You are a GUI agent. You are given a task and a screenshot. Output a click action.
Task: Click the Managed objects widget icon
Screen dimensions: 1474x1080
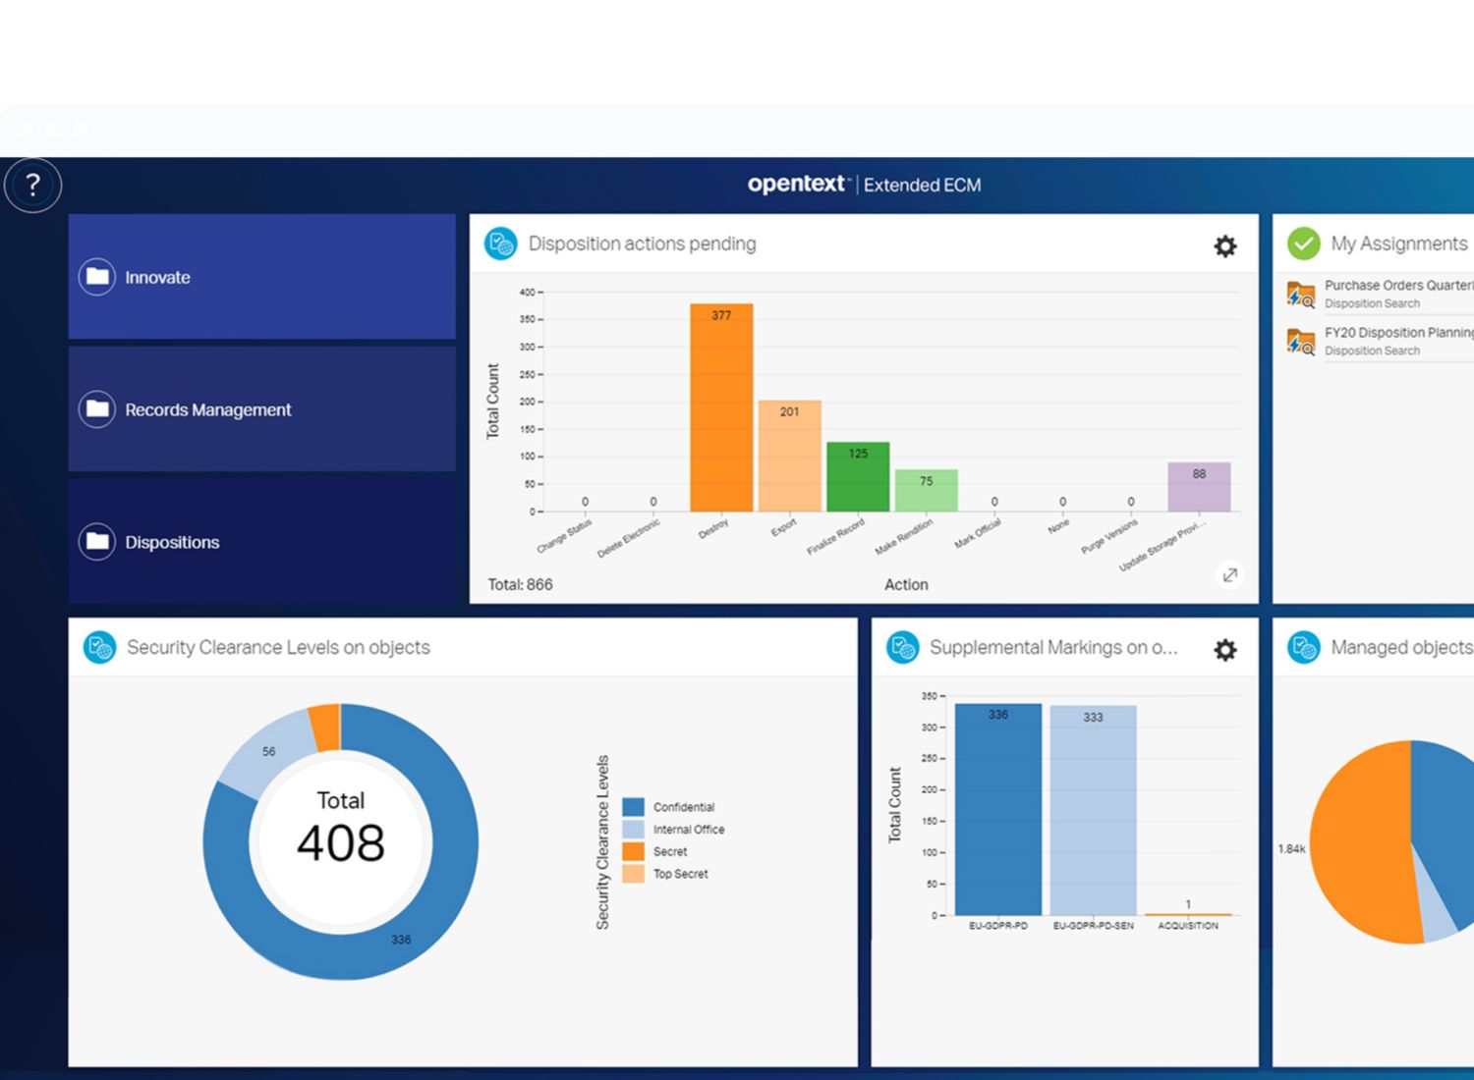pyautogui.click(x=1303, y=647)
